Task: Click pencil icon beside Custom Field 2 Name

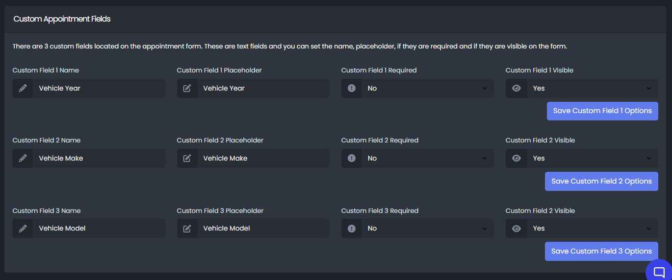Action: click(x=23, y=158)
